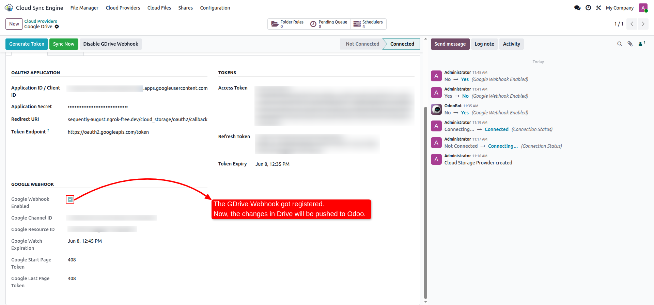The width and height of the screenshot is (654, 305).
Task: Open the Configuration menu
Action: click(215, 8)
